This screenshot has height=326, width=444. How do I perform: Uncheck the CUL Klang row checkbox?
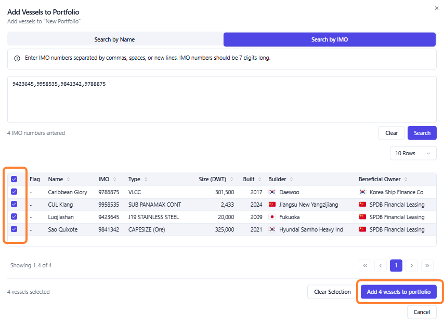tap(14, 204)
